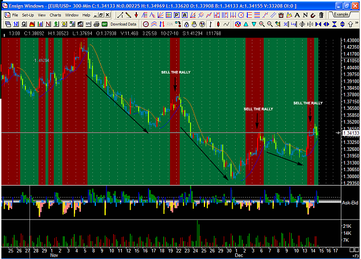Zoom in with the plus magnifier
This screenshot has width=361, height=259.
tap(262, 24)
